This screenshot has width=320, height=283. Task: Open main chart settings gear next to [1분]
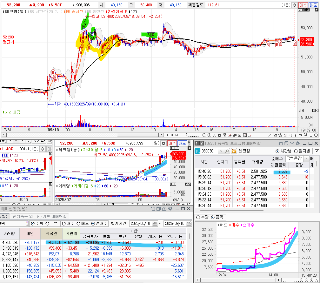click(x=295, y=5)
